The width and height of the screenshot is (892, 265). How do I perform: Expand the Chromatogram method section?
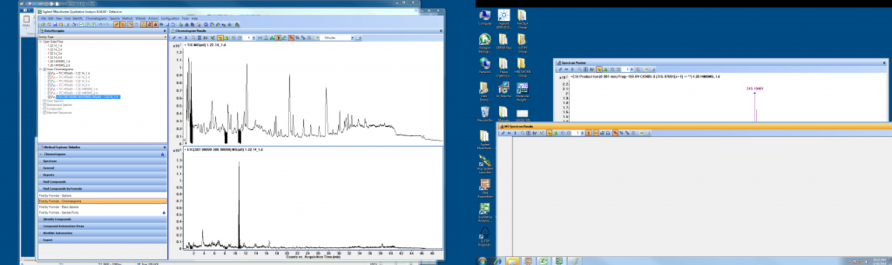[102, 154]
